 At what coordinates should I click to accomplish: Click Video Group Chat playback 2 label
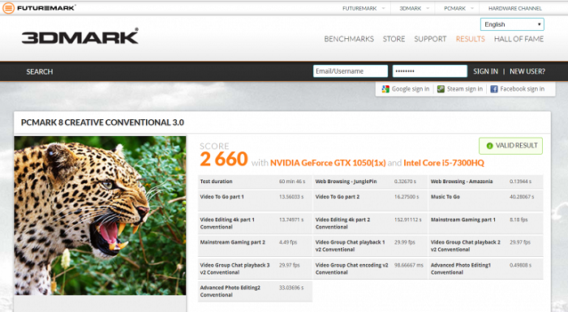click(x=466, y=246)
